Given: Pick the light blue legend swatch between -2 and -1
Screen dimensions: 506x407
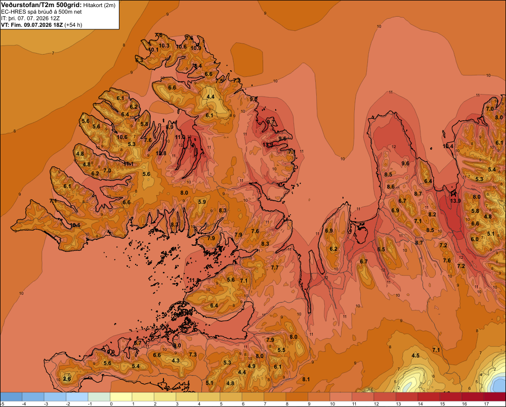Looking at the screenshot, I should (x=77, y=397).
